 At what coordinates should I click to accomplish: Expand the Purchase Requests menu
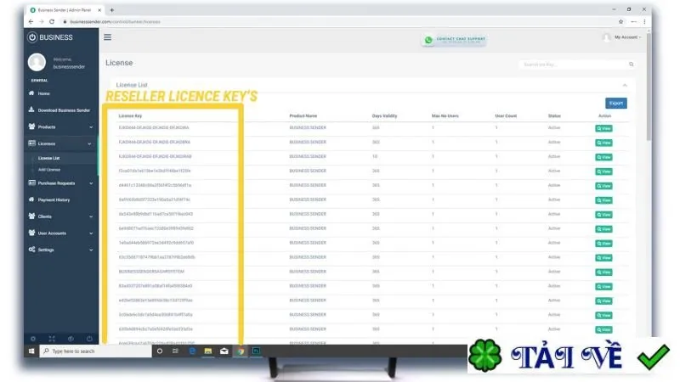click(60, 183)
